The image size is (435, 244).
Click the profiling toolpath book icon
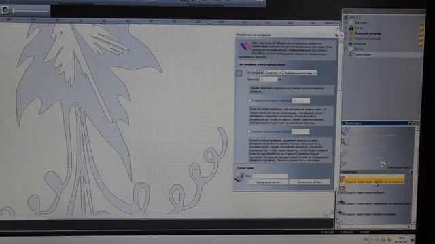[245, 46]
